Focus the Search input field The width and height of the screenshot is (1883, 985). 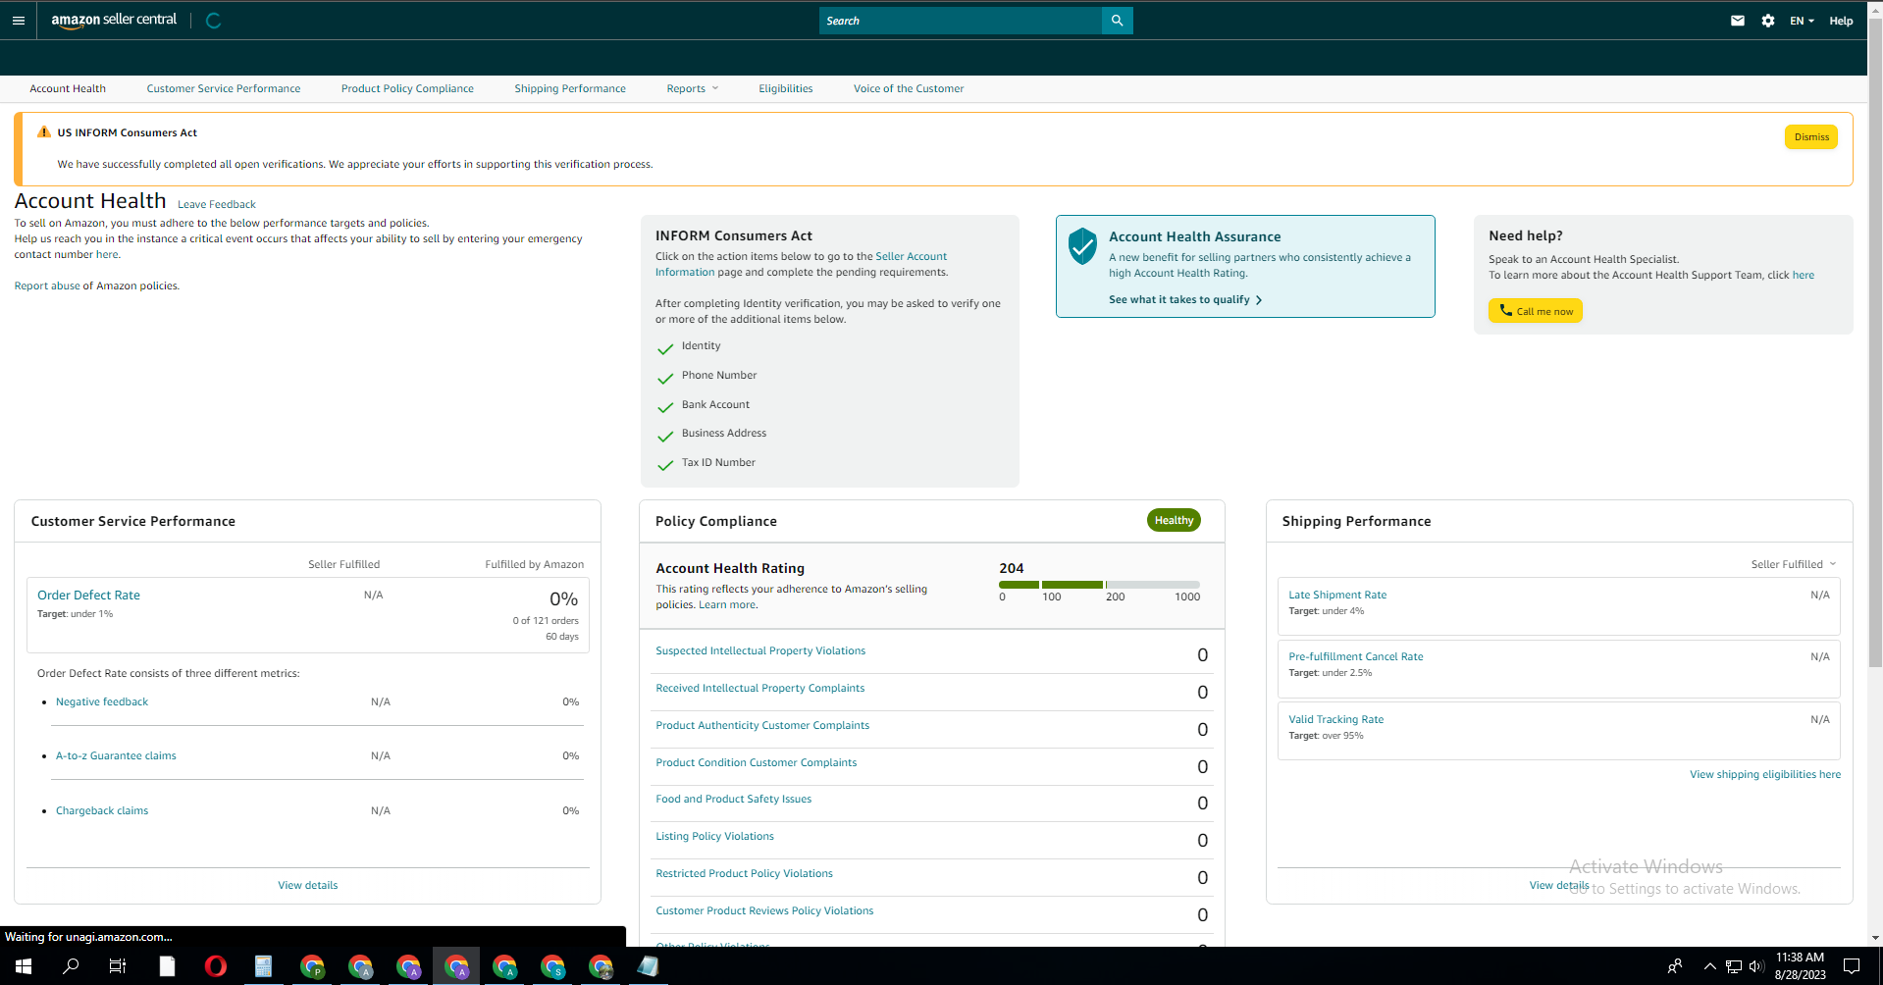pos(961,21)
